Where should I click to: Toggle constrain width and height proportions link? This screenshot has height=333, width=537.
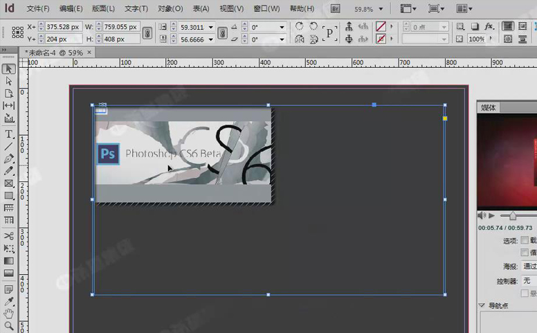click(147, 33)
